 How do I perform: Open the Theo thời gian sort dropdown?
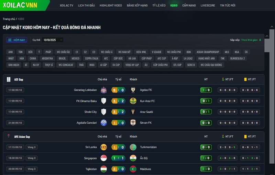point(251,40)
